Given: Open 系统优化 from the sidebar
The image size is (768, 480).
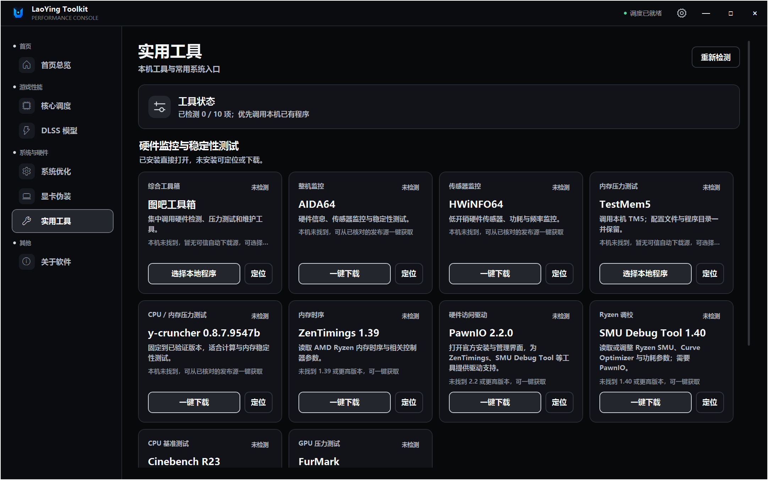Looking at the screenshot, I should [x=62, y=171].
